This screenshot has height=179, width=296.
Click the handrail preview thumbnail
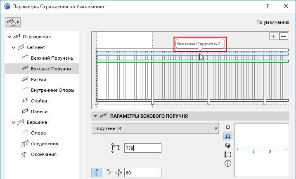pos(262,150)
